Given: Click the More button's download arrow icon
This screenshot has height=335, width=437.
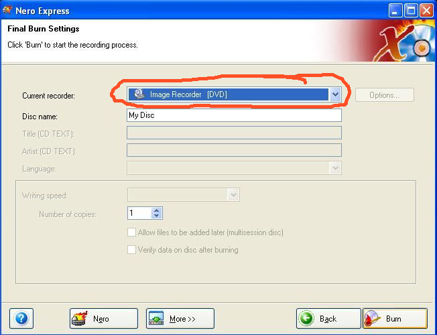Looking at the screenshot, I should tap(156, 318).
